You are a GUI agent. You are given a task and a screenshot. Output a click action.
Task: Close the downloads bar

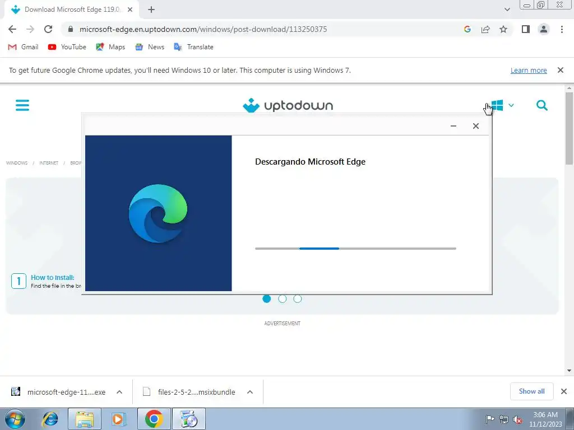tap(564, 391)
